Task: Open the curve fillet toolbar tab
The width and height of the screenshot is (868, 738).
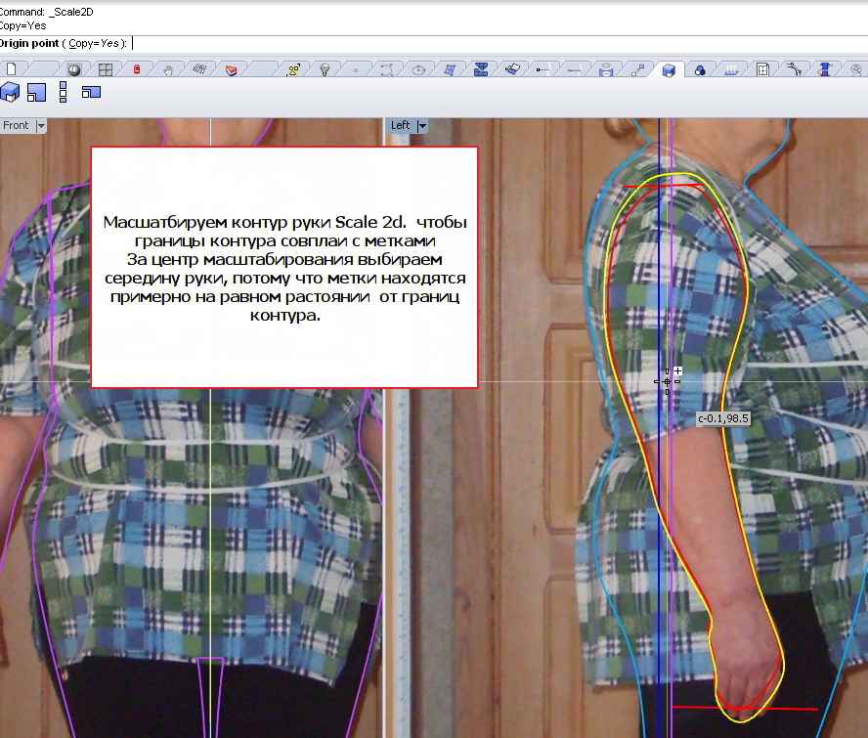Action: click(x=795, y=69)
